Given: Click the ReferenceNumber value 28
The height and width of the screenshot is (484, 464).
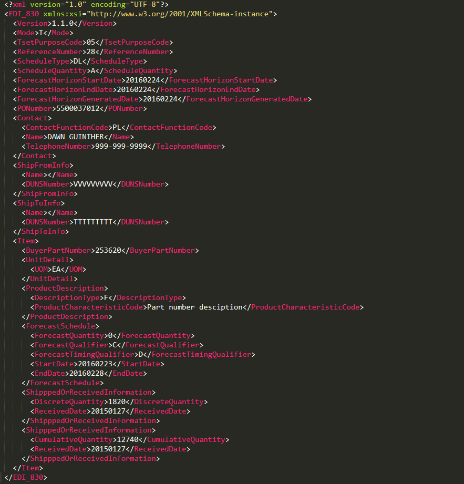Looking at the screenshot, I should tap(90, 52).
